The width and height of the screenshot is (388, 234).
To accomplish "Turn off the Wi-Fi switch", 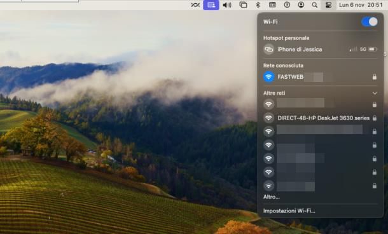I will coord(369,22).
